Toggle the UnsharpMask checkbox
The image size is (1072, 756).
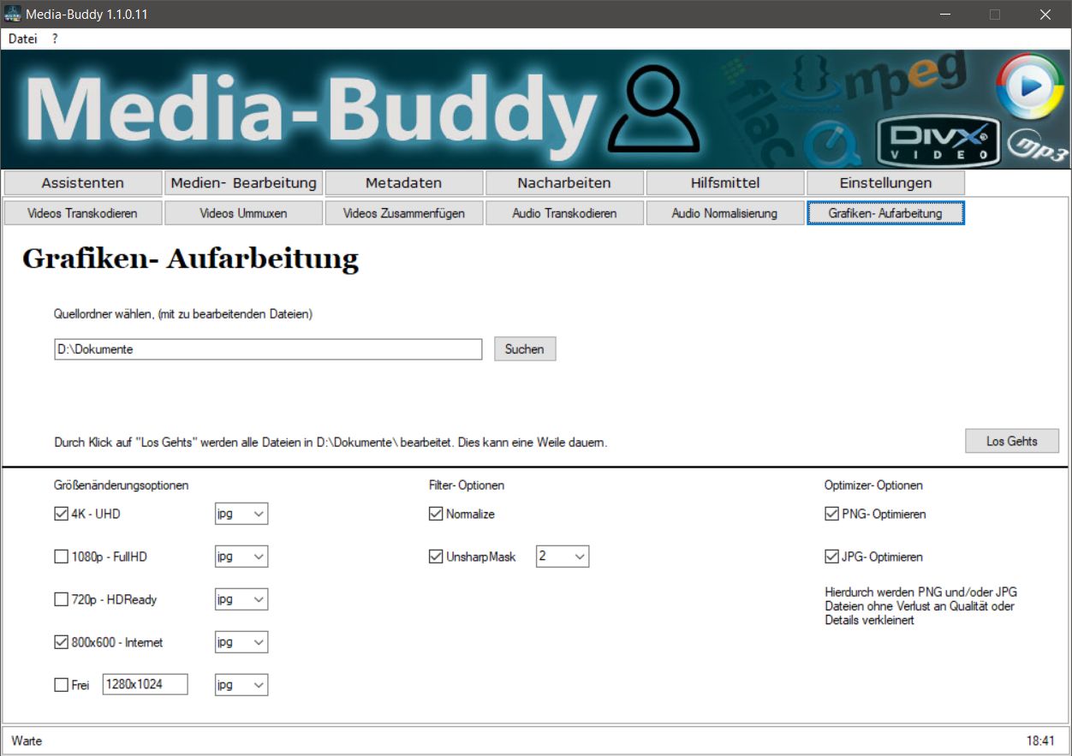[x=436, y=557]
